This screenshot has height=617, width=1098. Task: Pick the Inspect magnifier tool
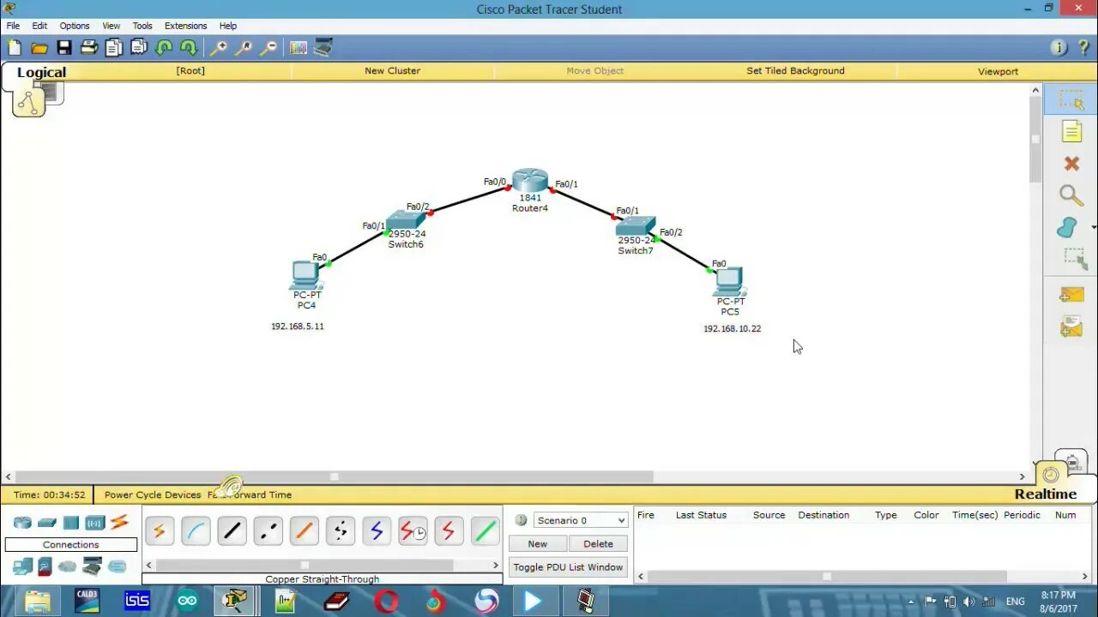point(1071,195)
